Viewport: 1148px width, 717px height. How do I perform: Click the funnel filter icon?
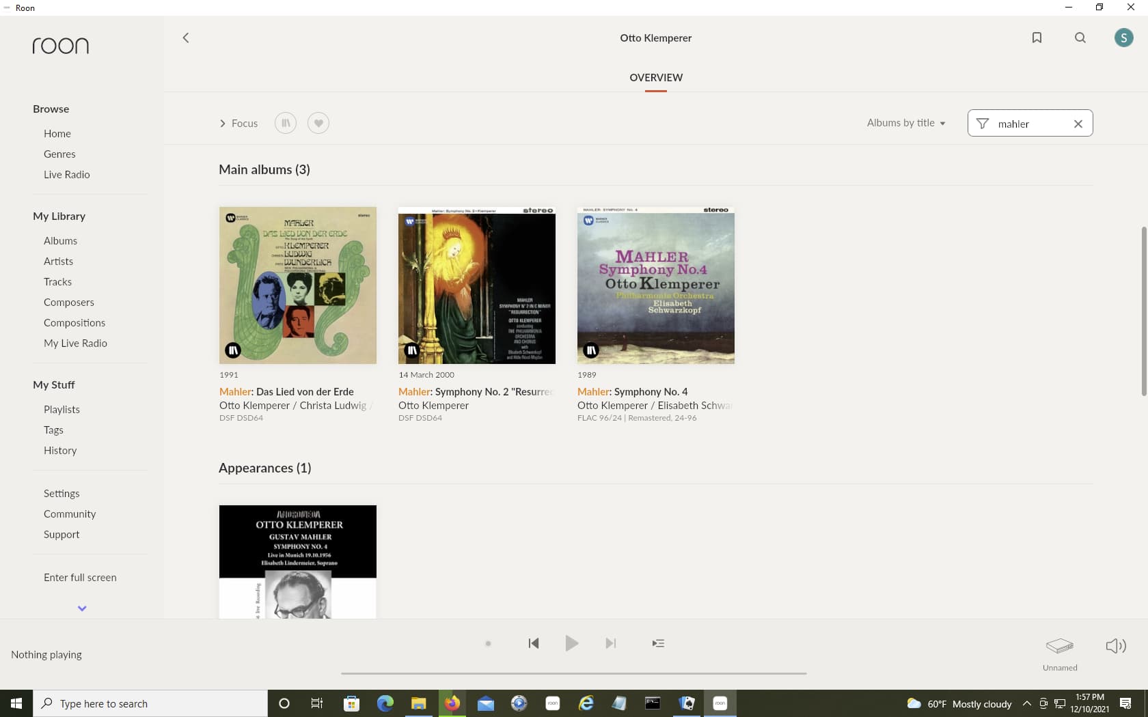[983, 124]
